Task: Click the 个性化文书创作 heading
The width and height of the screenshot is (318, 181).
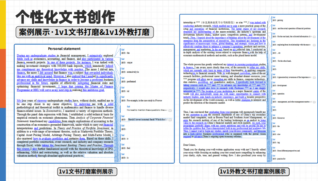Action: [x=65, y=17]
